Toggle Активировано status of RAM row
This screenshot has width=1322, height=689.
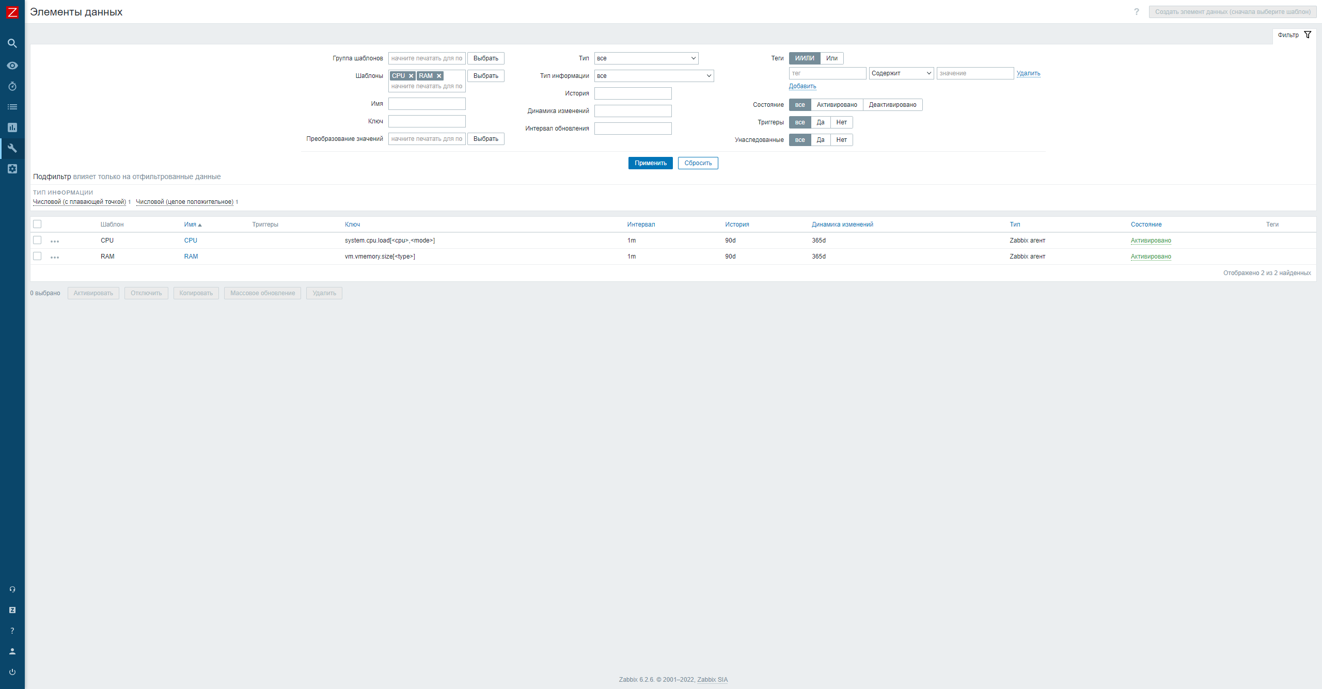(1151, 257)
